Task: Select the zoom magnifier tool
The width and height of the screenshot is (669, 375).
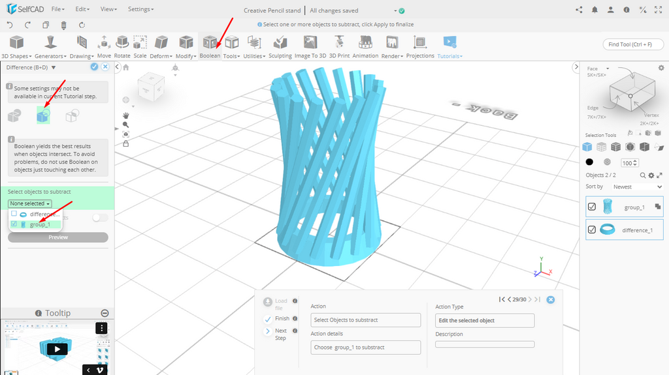Action: click(x=126, y=125)
